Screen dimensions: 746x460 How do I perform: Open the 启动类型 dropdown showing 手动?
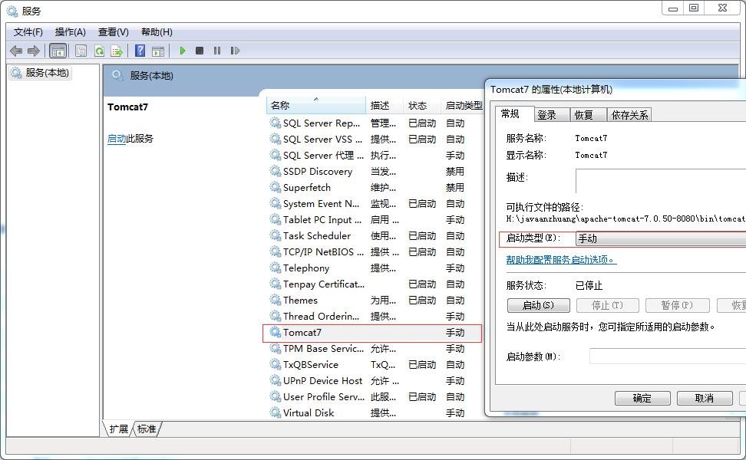661,238
